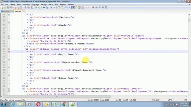
Task: Toggle synchronized horizontal scrolling icon
Action: pos(62,7)
